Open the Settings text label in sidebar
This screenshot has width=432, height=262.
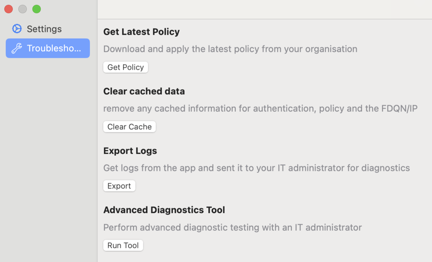coord(44,29)
